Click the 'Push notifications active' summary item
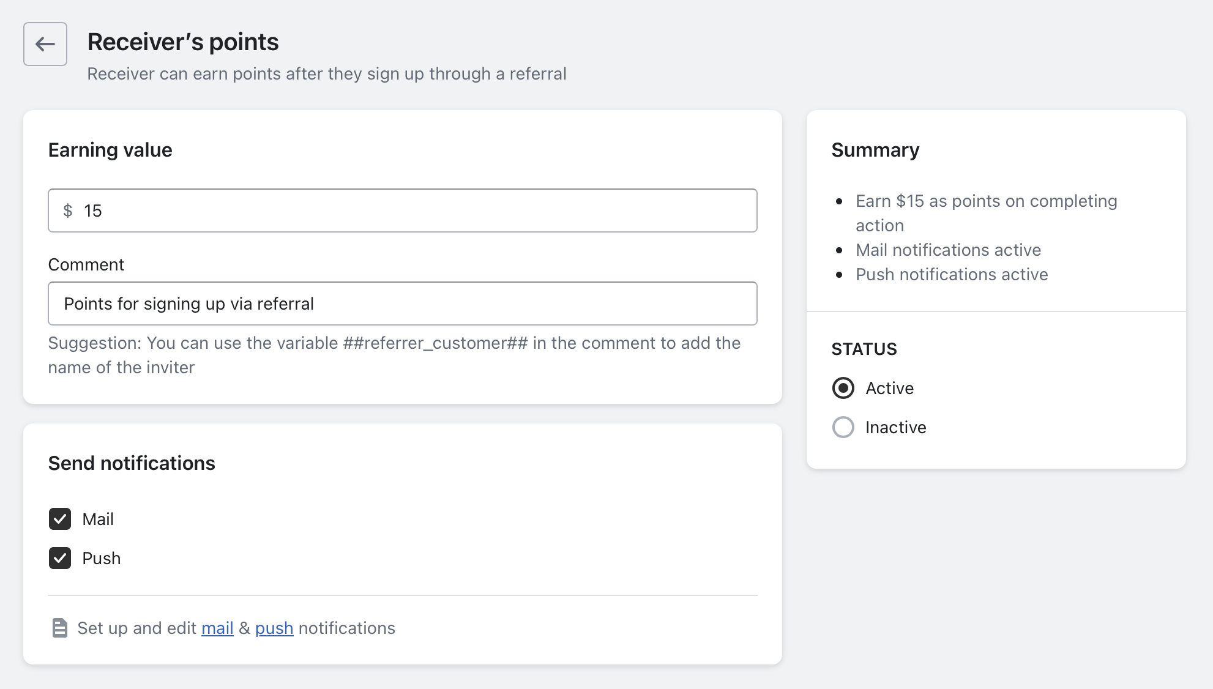This screenshot has height=689, width=1213. [x=952, y=275]
